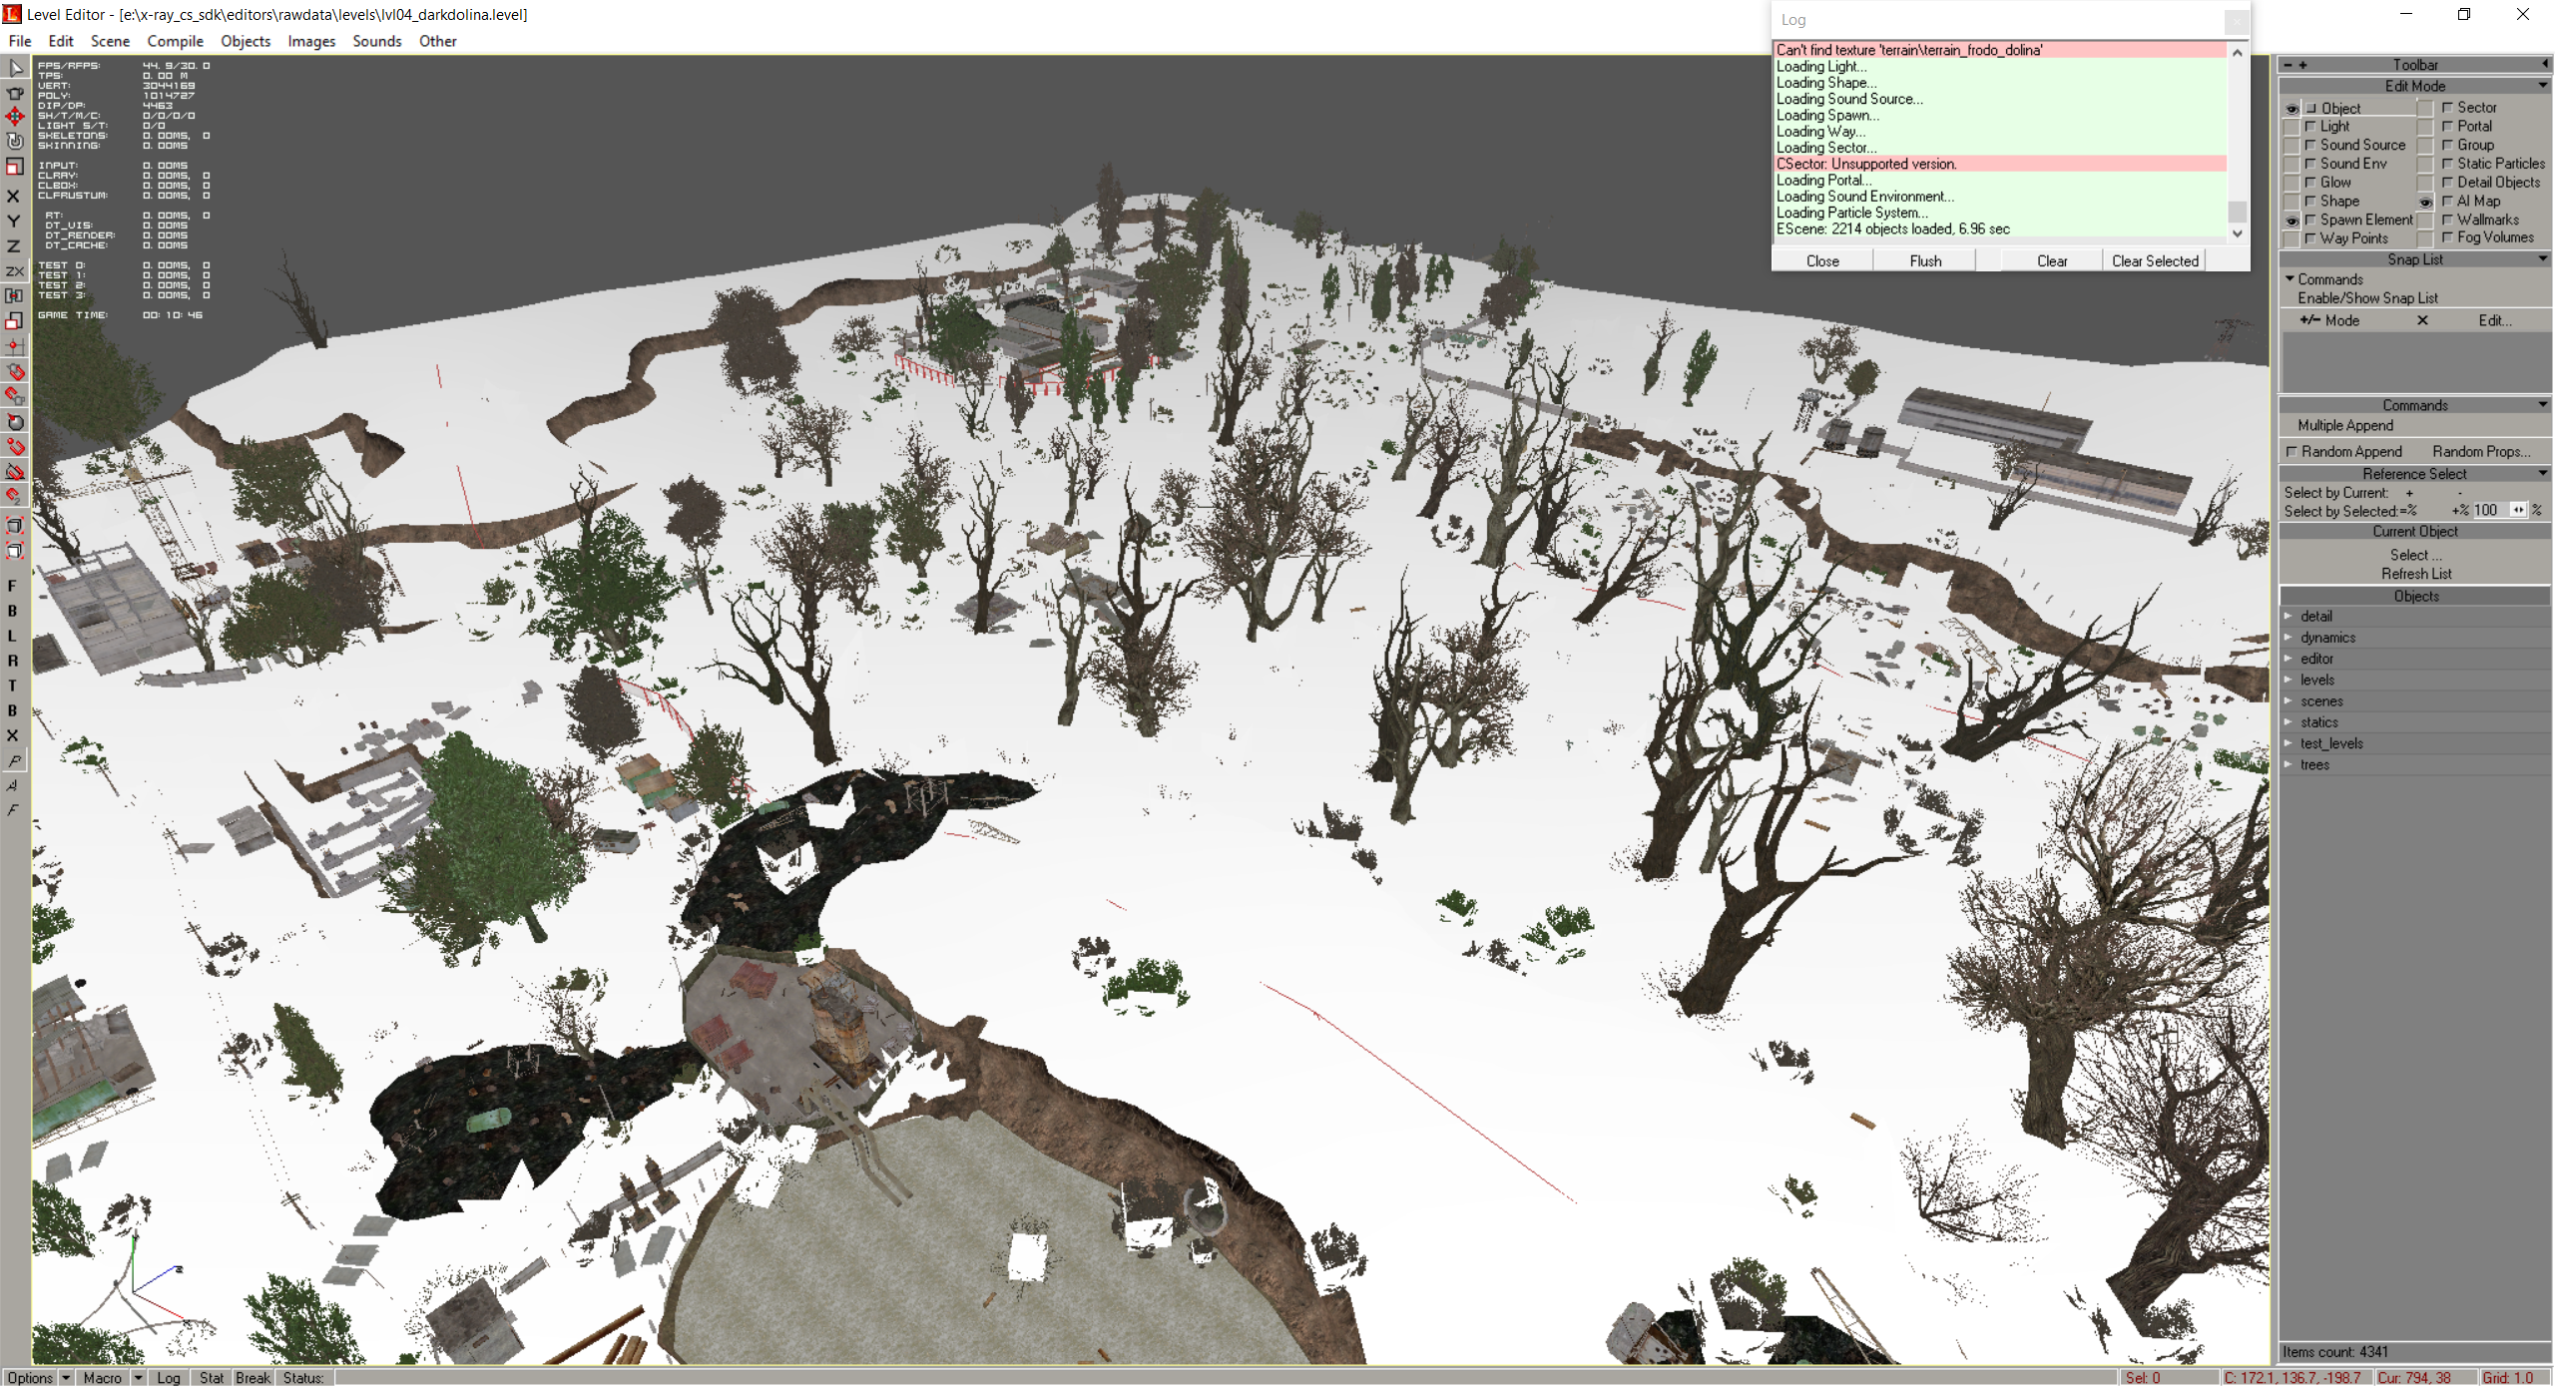
Task: Select 'CSector: Unsupported version.' log line
Action: pos(2000,164)
